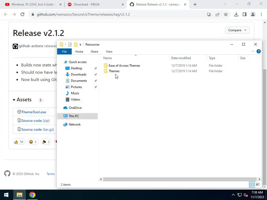Switch to large thumbnails view icon

click(258, 184)
